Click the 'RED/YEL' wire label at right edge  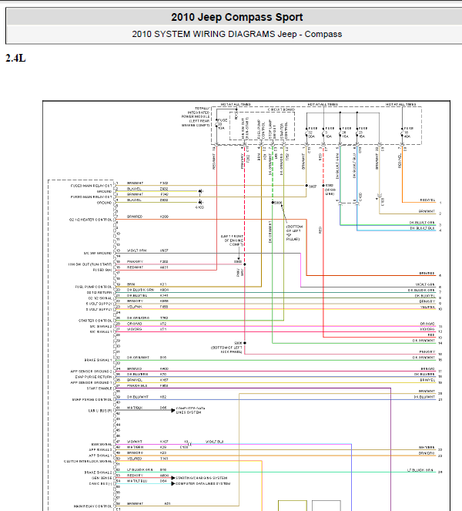coord(427,200)
